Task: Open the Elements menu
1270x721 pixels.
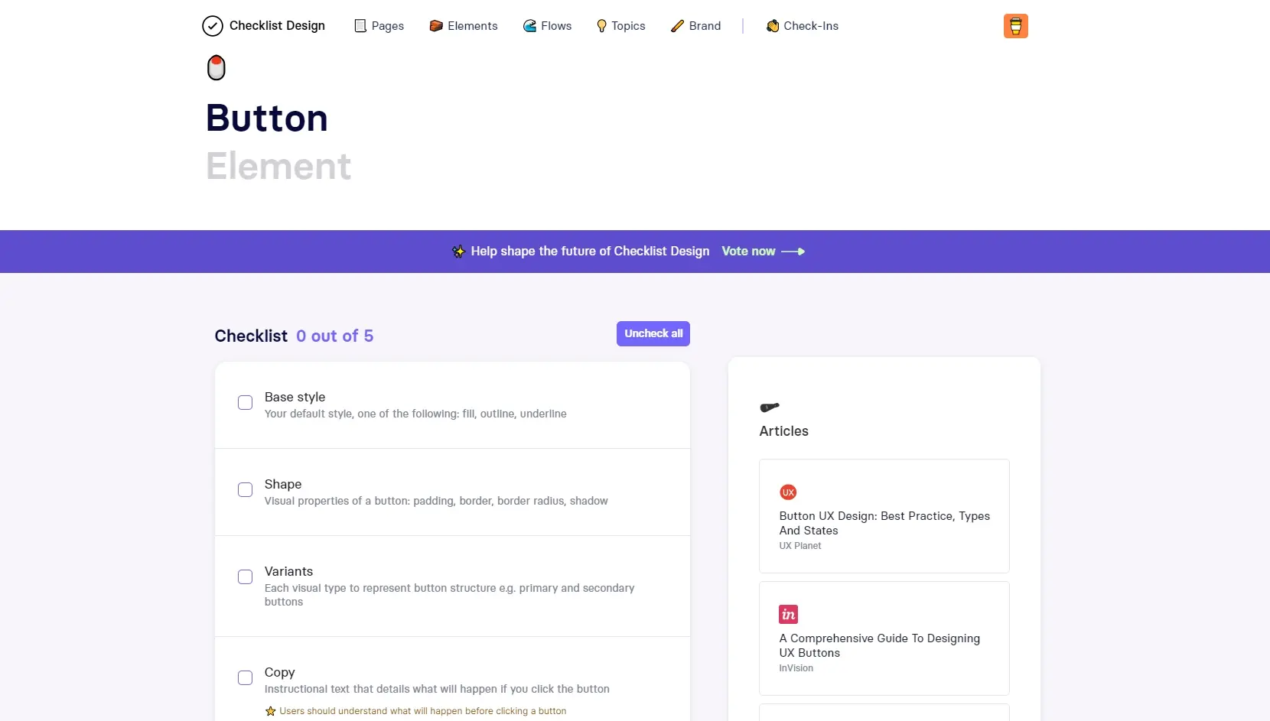Action: (464, 26)
